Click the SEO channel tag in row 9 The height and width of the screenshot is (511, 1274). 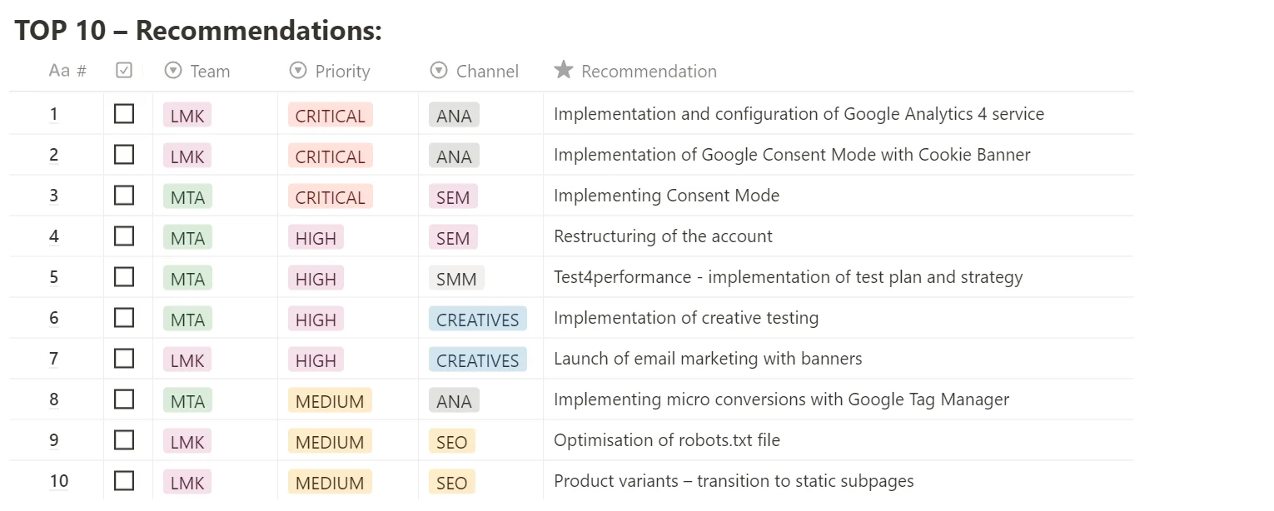pos(452,442)
